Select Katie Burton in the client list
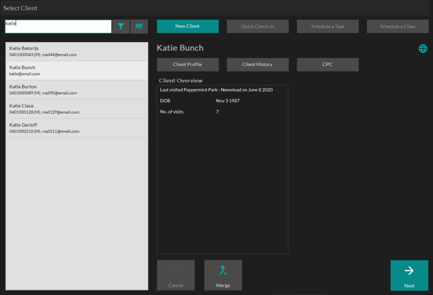Viewport: 433px width, 295px height. [x=77, y=90]
